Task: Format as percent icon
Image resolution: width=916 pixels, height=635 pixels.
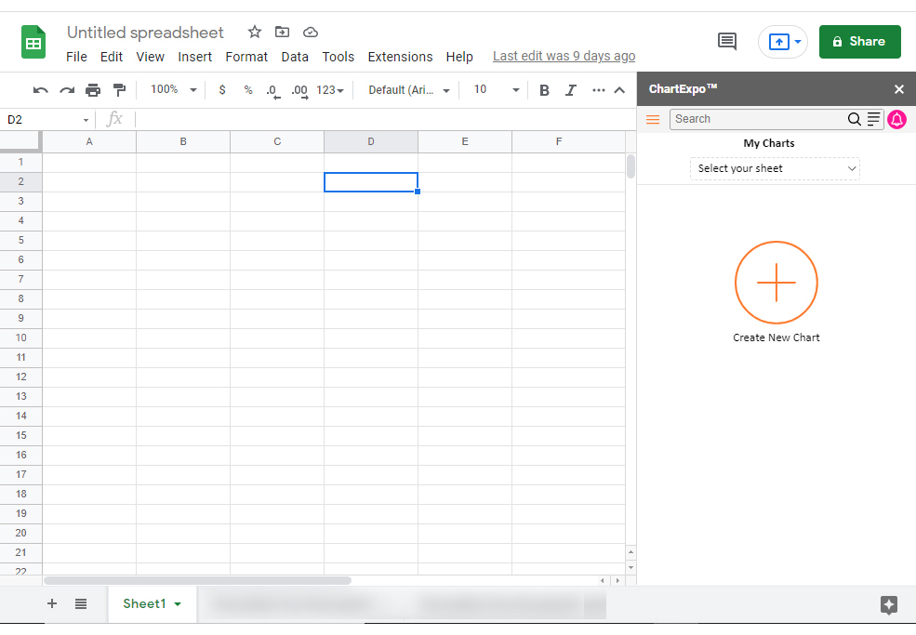Action: (x=248, y=90)
